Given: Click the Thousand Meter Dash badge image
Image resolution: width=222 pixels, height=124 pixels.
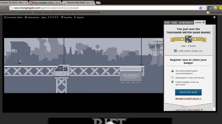Looking at the screenshot, I should 188,39.
